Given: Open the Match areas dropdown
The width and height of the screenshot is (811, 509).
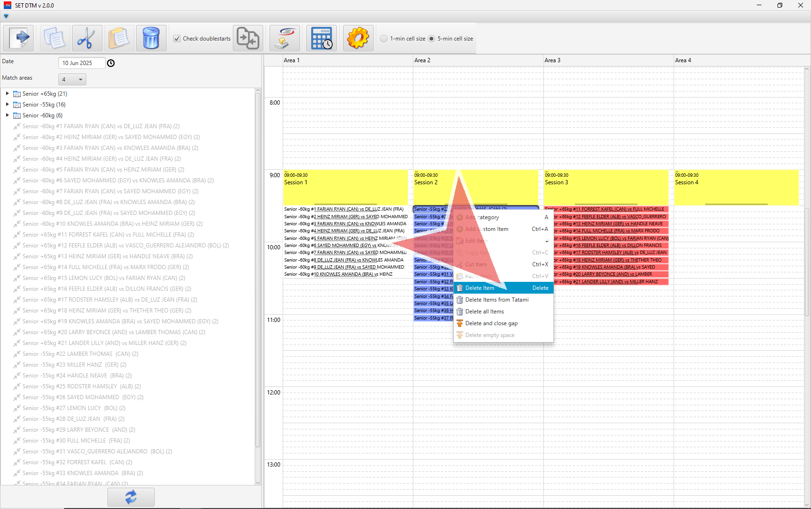Looking at the screenshot, I should pos(72,79).
